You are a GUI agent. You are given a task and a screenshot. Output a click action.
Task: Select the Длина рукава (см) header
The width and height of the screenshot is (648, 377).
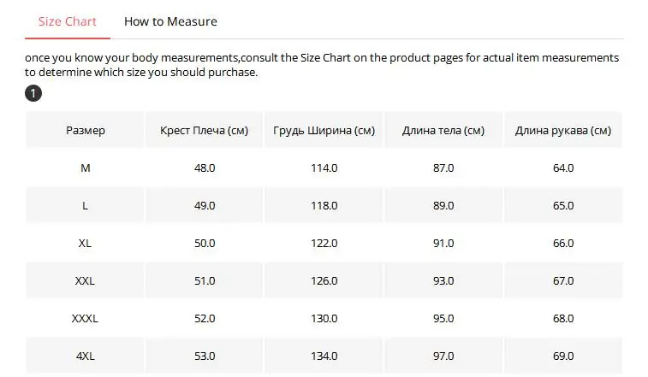(x=563, y=130)
